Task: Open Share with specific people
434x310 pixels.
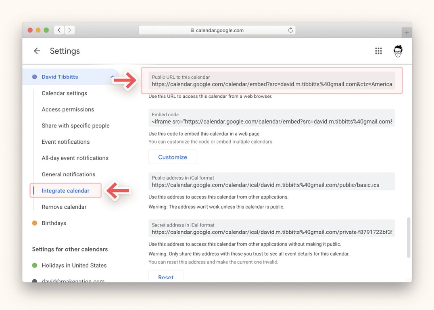Action: [x=75, y=126]
